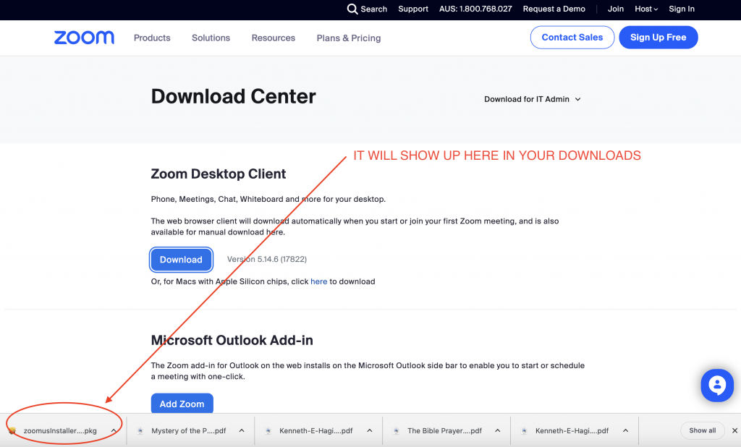This screenshot has width=741, height=447.
Task: Click the Sign Up Free button
Action: (659, 38)
